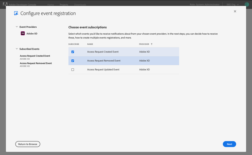Click the event registration dialog title icon
Viewport: 252px width, 155px height.
(x=16, y=13)
